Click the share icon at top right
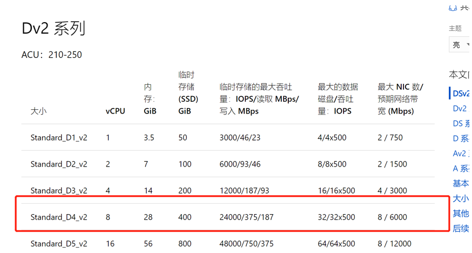Screen dimensions: 472x253 [x=453, y=8]
